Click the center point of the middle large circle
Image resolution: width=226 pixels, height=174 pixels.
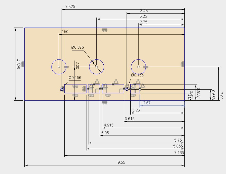[96, 66]
